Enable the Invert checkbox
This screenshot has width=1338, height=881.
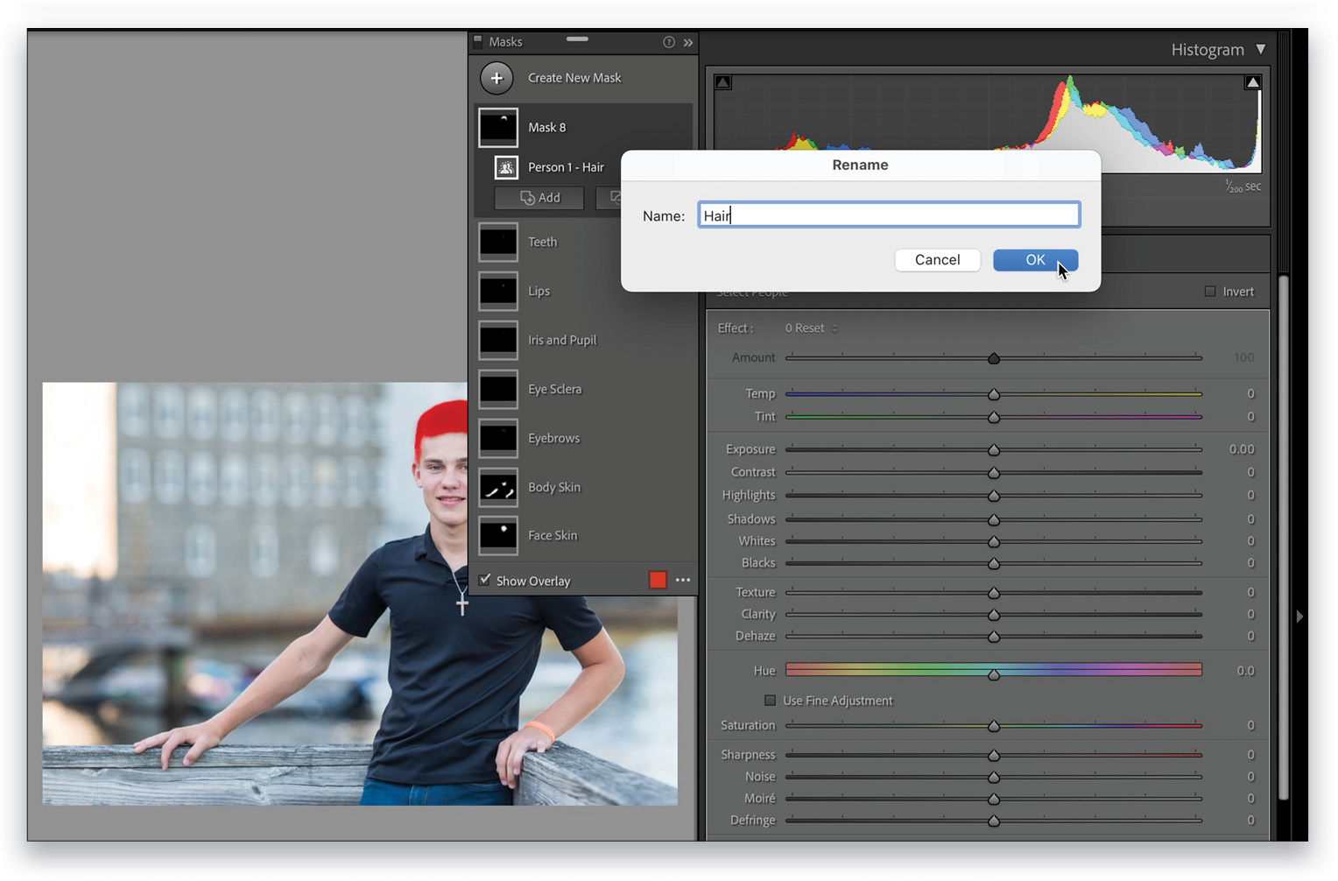(1210, 292)
